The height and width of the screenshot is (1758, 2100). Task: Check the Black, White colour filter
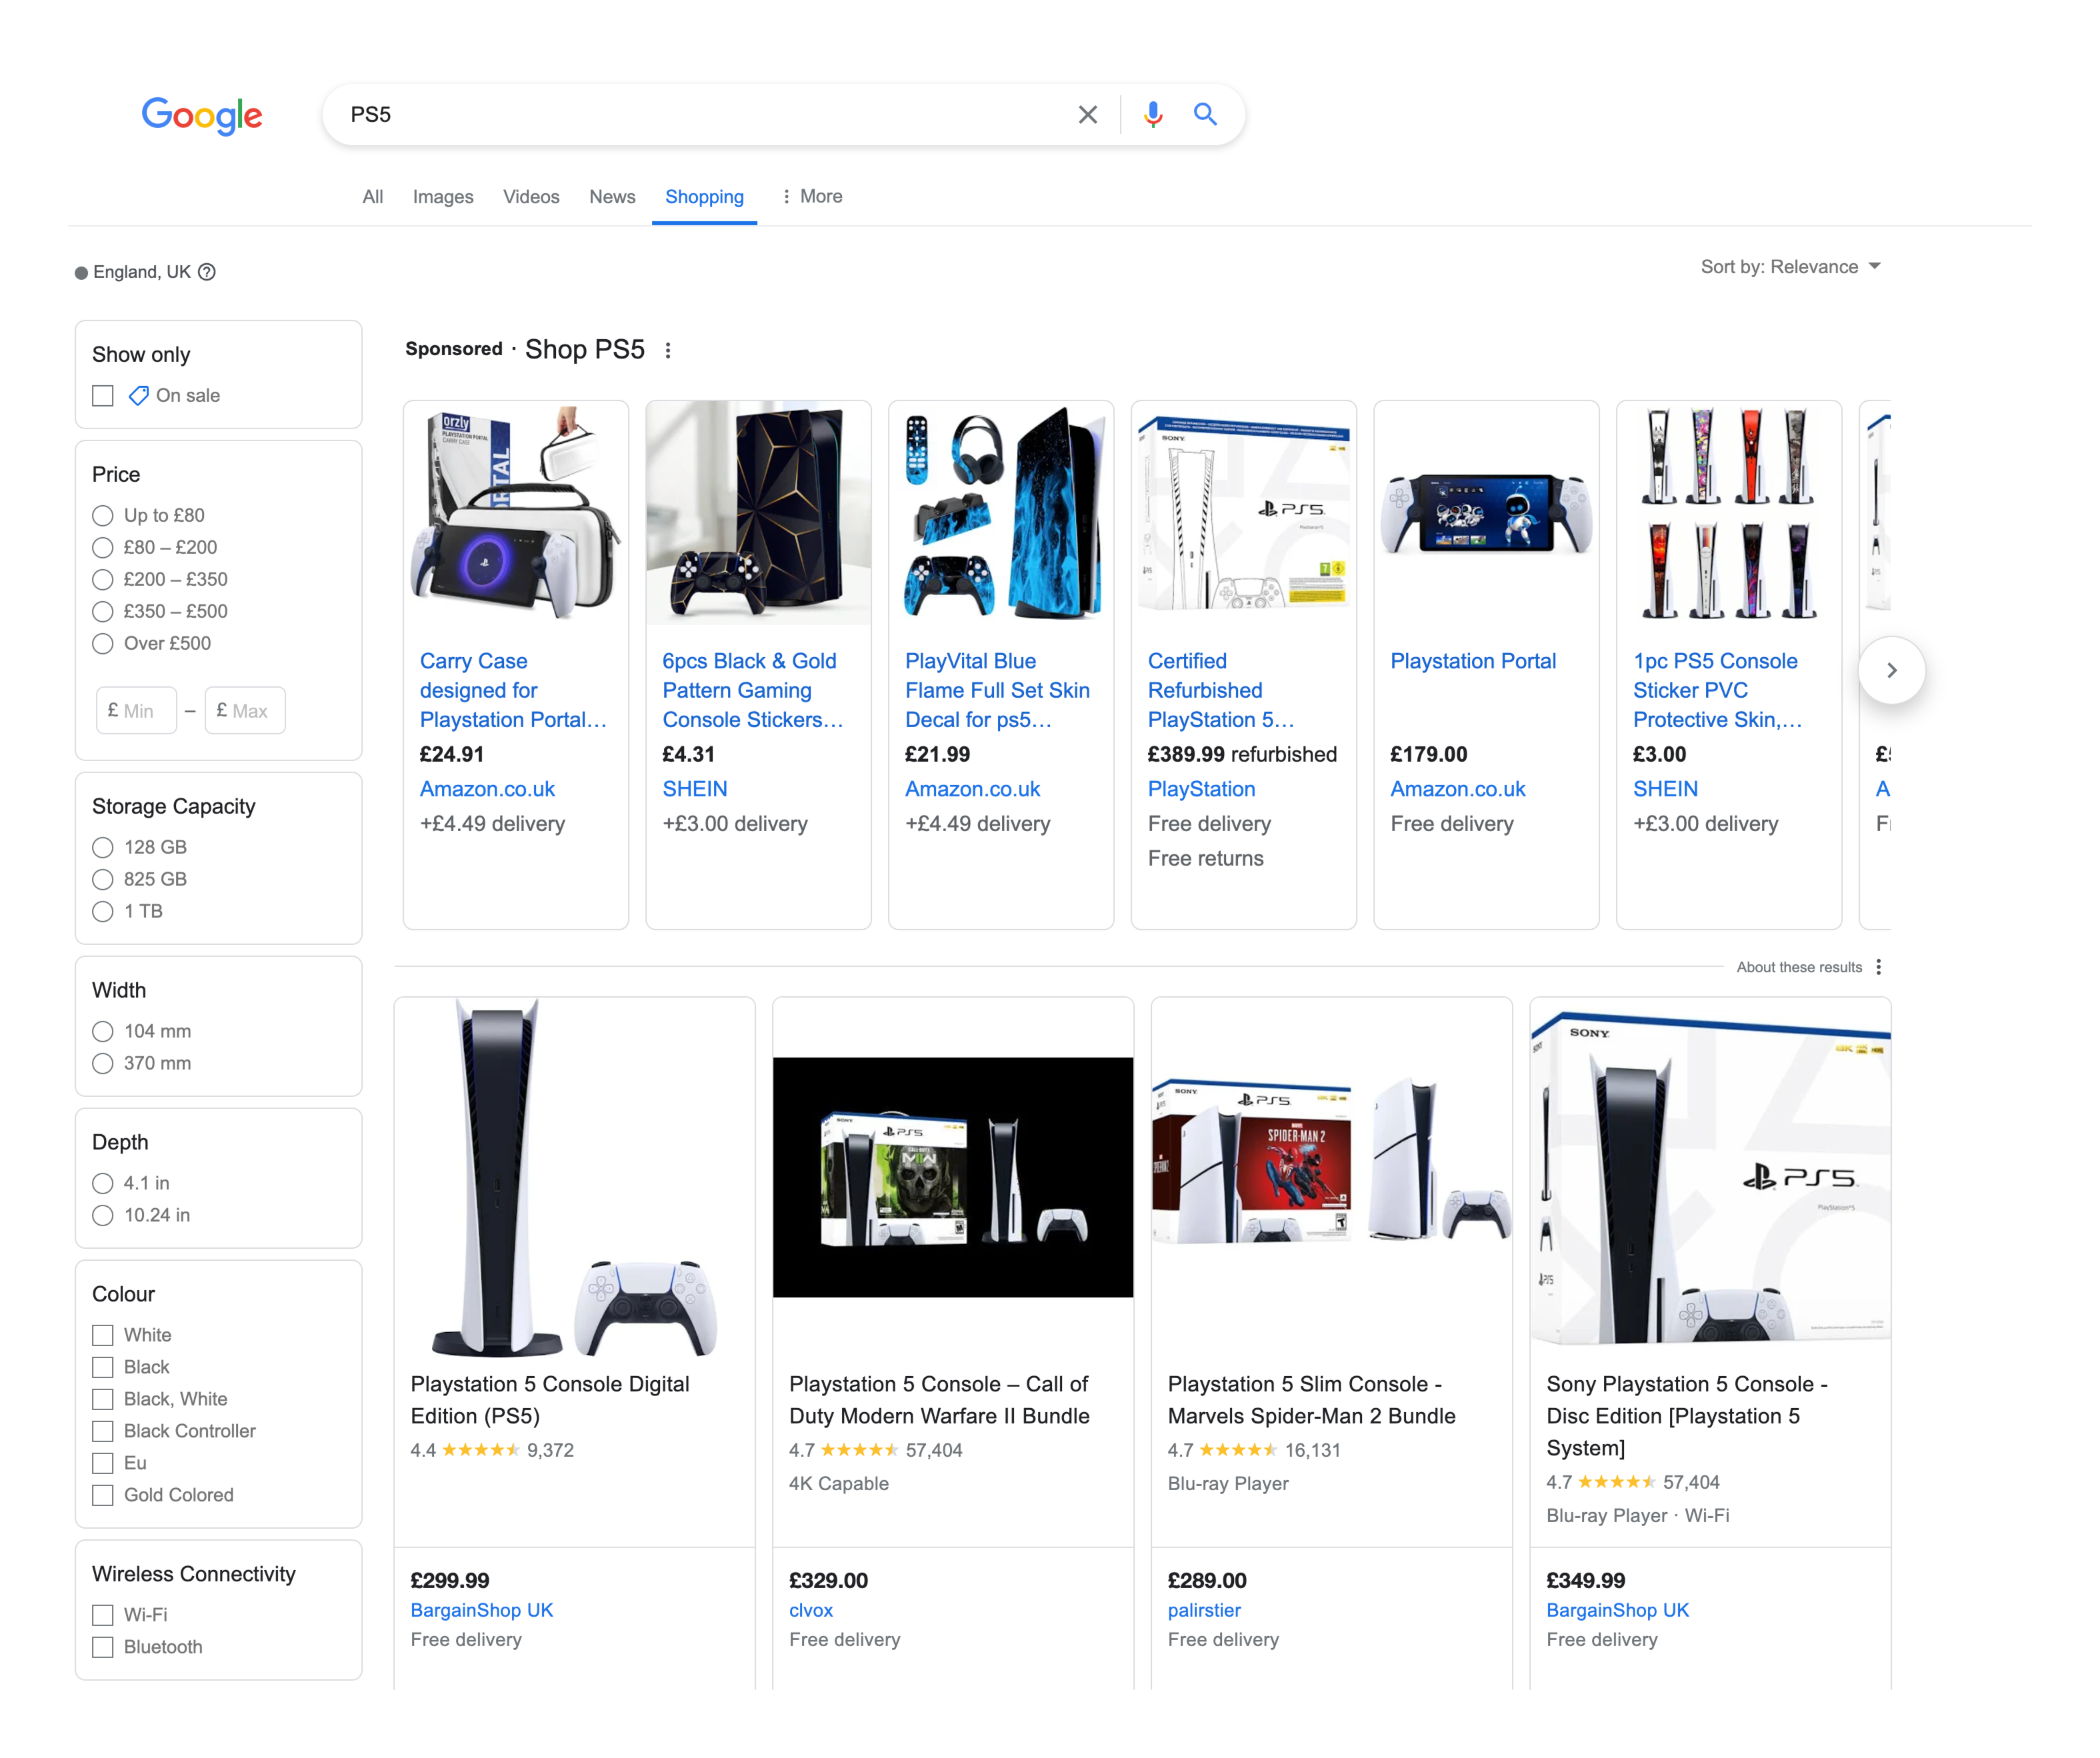[103, 1399]
